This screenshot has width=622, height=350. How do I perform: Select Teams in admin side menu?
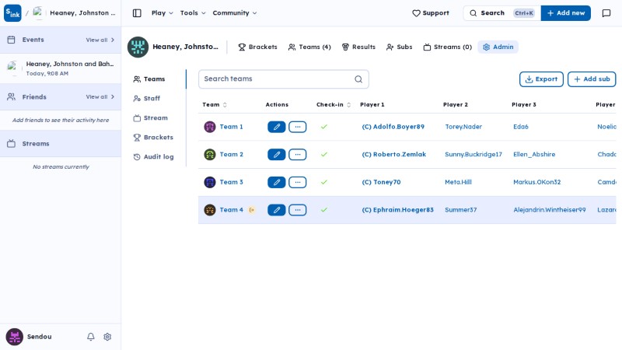click(x=149, y=79)
